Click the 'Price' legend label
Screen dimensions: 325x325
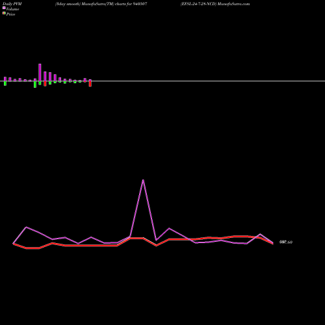[10, 14]
